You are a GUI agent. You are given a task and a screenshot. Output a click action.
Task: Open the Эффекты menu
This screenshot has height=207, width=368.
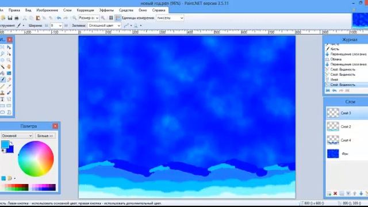[x=106, y=10]
